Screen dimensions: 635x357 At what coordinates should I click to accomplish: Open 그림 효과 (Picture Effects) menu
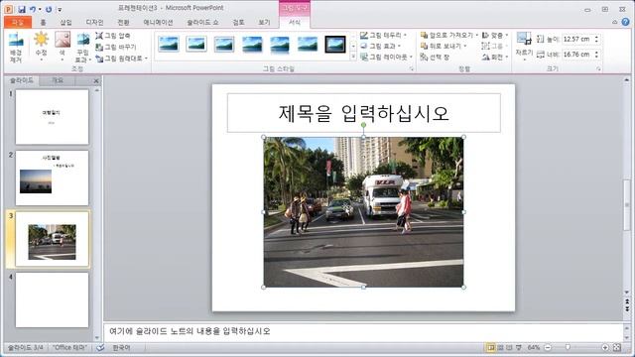tap(380, 47)
